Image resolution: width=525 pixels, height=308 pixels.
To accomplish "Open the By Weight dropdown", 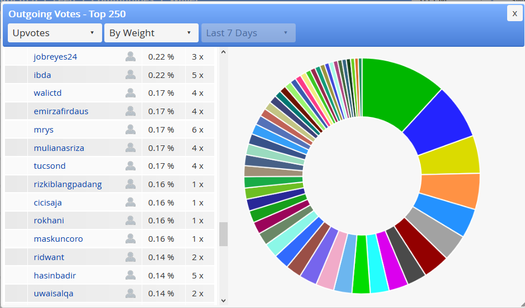I will (151, 33).
